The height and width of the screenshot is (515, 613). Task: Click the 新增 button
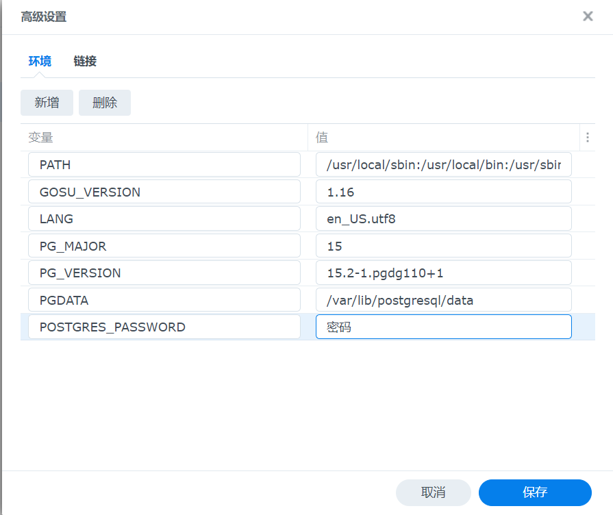tap(47, 103)
